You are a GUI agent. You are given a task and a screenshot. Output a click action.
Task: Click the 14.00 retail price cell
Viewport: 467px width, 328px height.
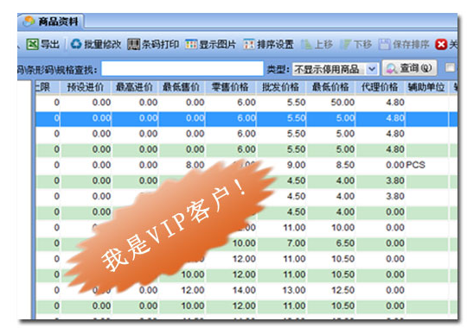244,290
